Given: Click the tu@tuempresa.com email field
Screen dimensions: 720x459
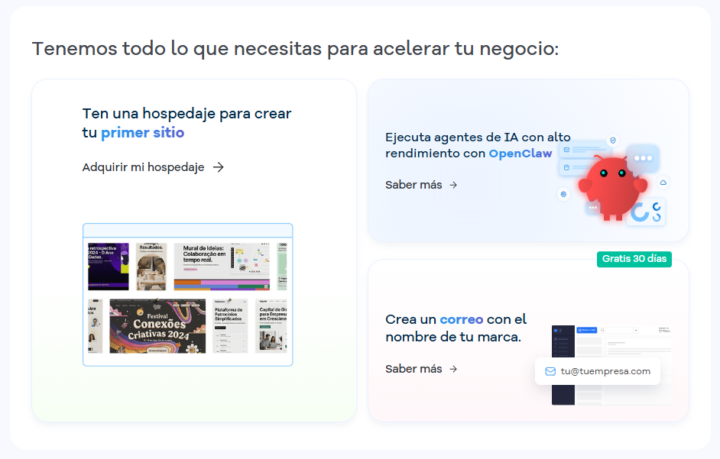Looking at the screenshot, I should point(598,371).
